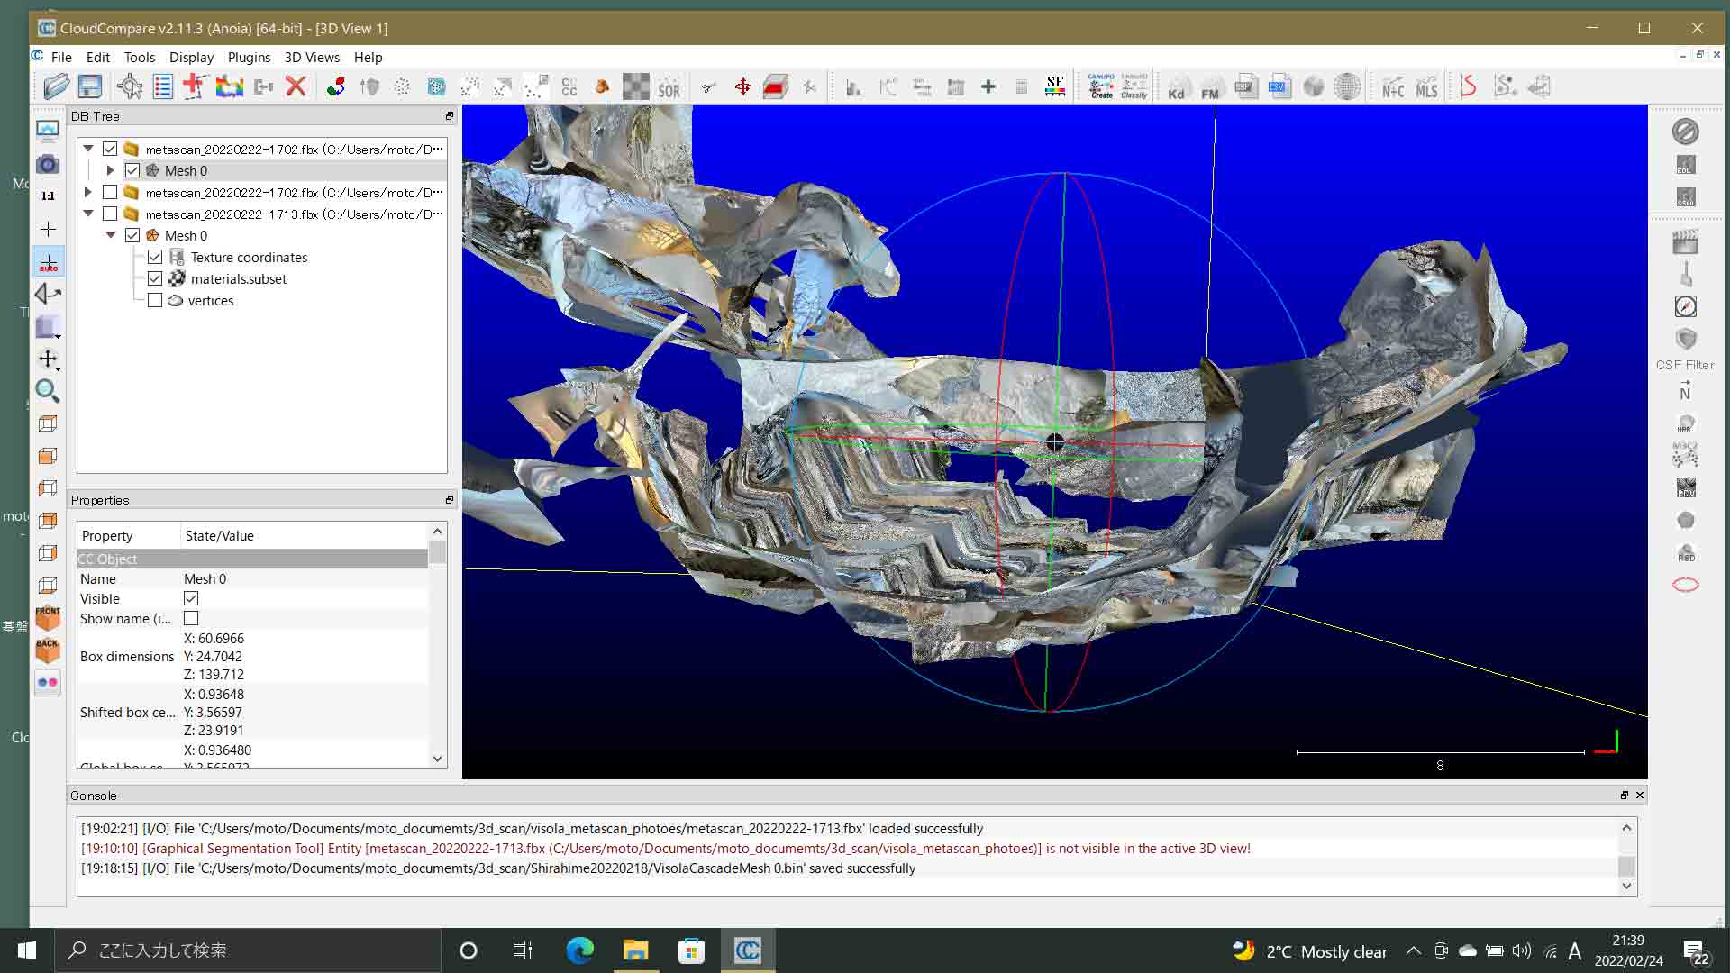
Task: Open the SOR filter tool
Action: click(669, 86)
